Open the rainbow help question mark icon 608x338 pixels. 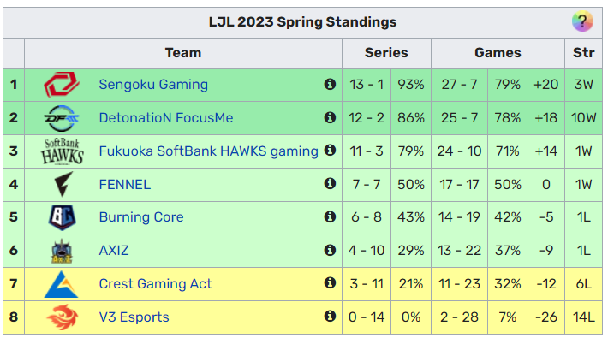click(582, 21)
